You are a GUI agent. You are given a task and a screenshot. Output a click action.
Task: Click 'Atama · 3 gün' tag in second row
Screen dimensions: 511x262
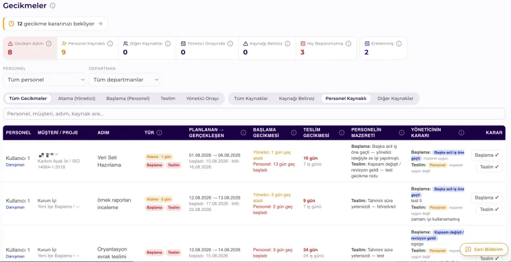tap(158, 199)
